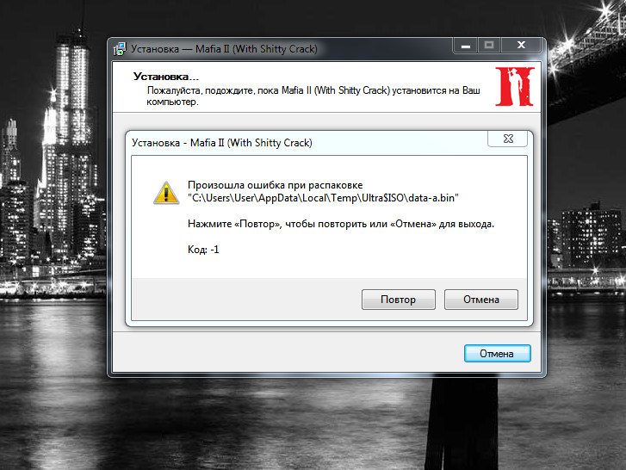Close the main installer window
The width and height of the screenshot is (626, 470).
pyautogui.click(x=521, y=45)
